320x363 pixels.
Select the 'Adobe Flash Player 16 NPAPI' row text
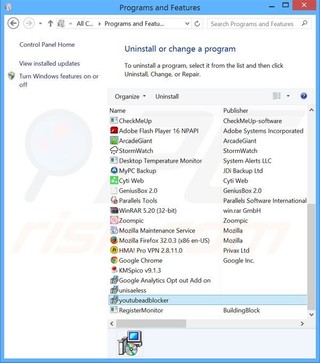159,131
